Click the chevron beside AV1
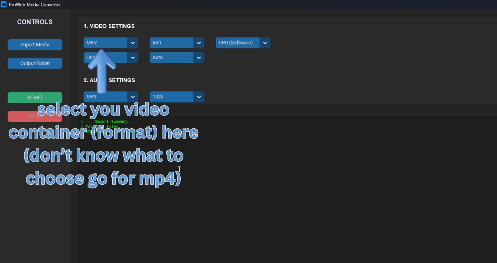The image size is (497, 263). click(x=199, y=43)
